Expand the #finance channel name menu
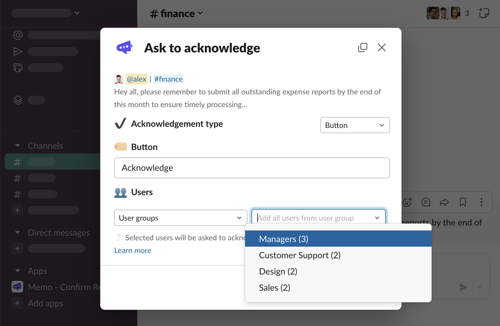Screen dimensions: 500x326 (x=176, y=14)
